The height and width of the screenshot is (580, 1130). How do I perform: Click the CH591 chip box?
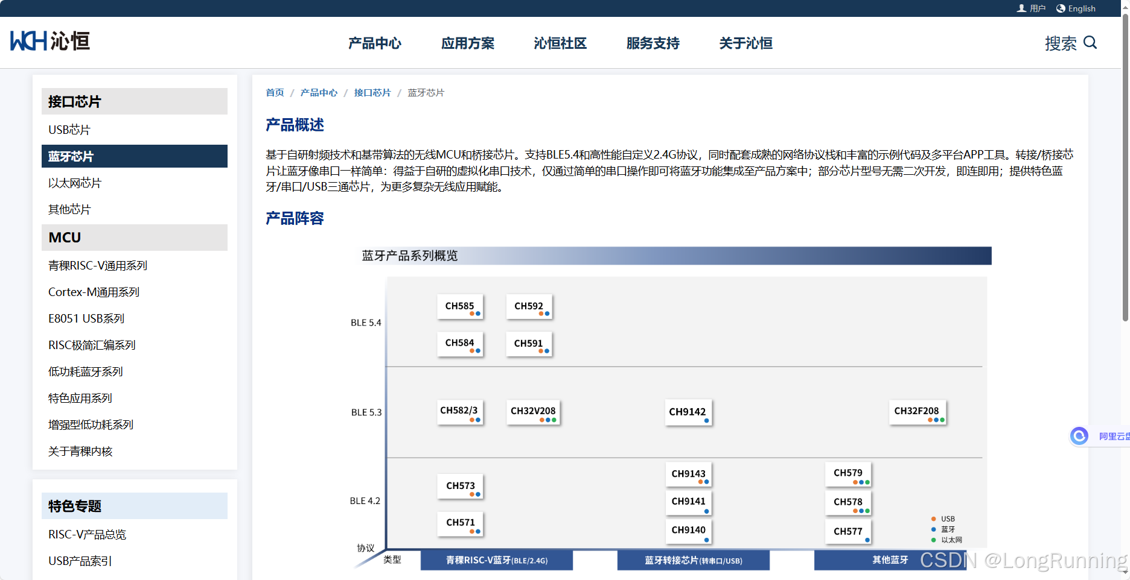point(529,344)
